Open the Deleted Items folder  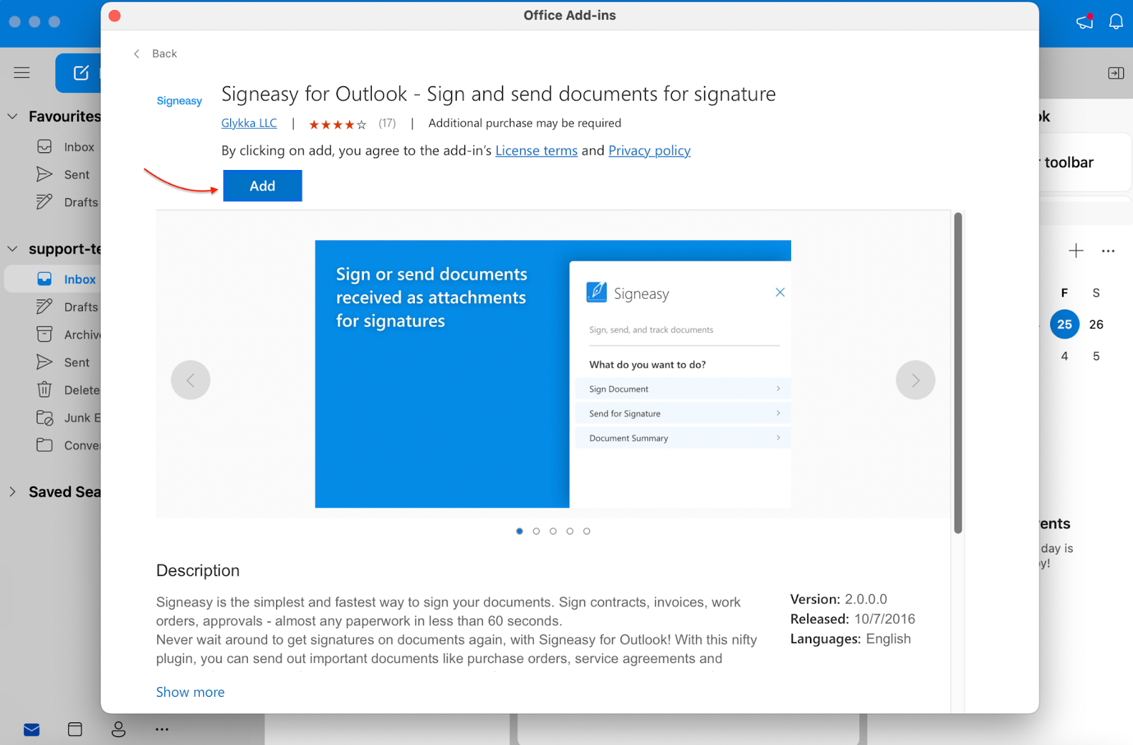click(x=68, y=389)
